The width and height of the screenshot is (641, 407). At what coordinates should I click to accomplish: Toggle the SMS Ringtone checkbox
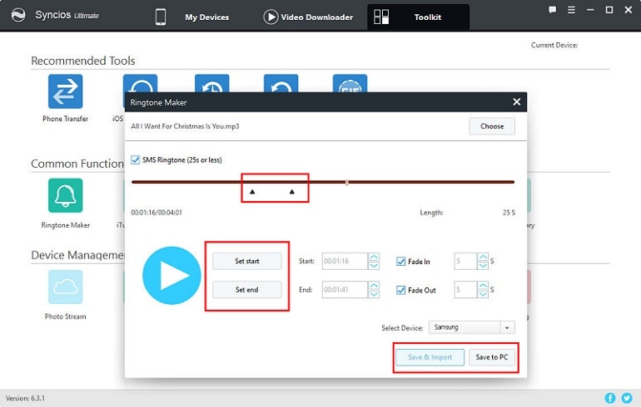coord(136,159)
